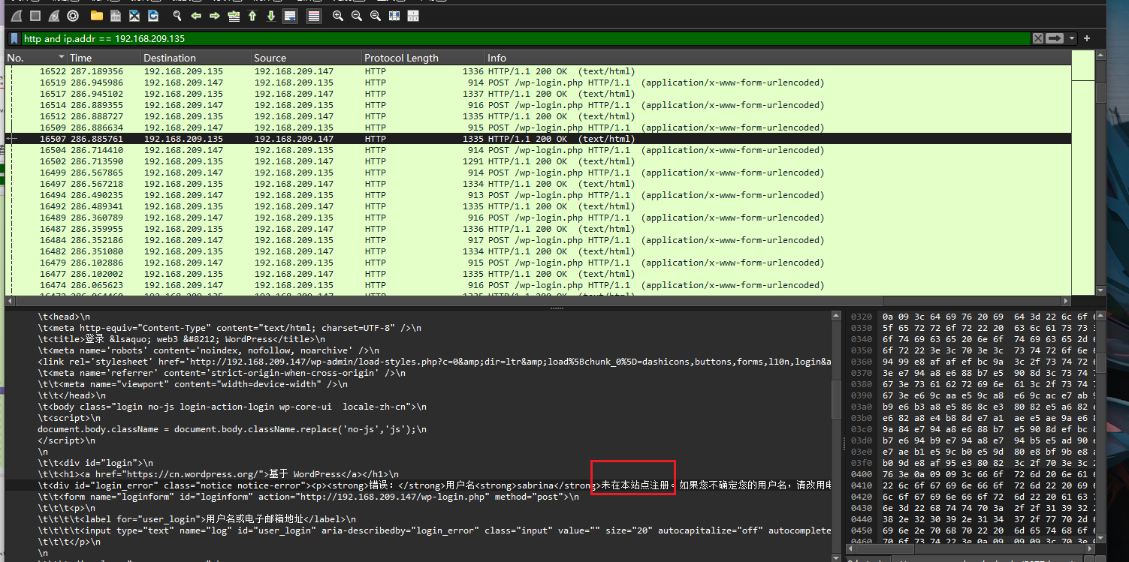The width and height of the screenshot is (1129, 562).
Task: Save this capture file
Action: tap(115, 16)
